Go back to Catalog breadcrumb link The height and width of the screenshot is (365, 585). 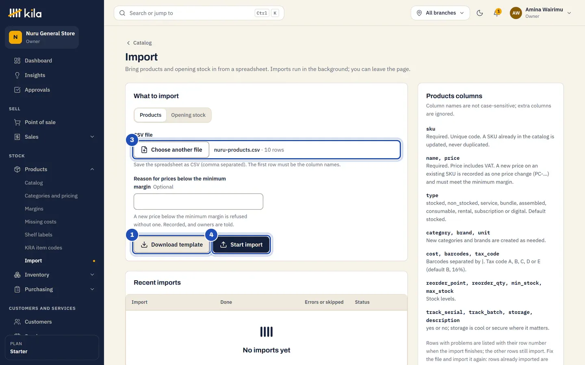139,43
